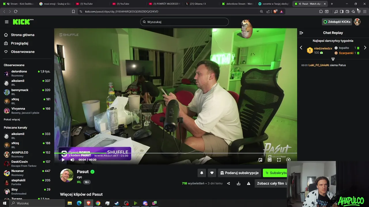Open xNzq followed channel
The width and height of the screenshot is (369, 207).
click(27, 101)
